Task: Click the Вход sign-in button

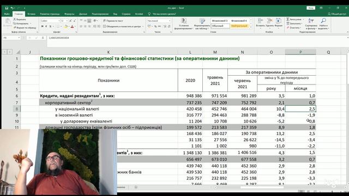Action: pos(311,8)
